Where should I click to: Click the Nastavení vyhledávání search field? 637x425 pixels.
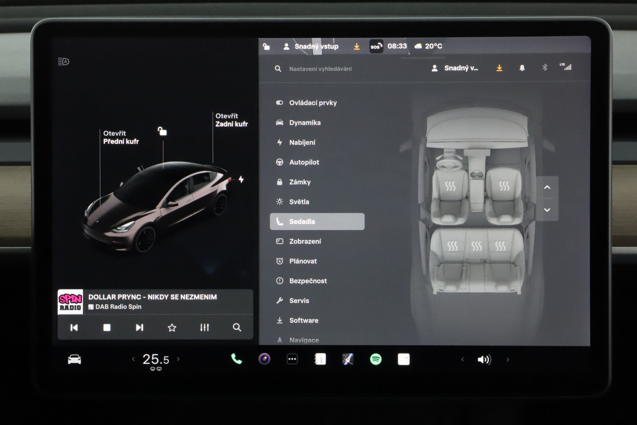pyautogui.click(x=320, y=69)
